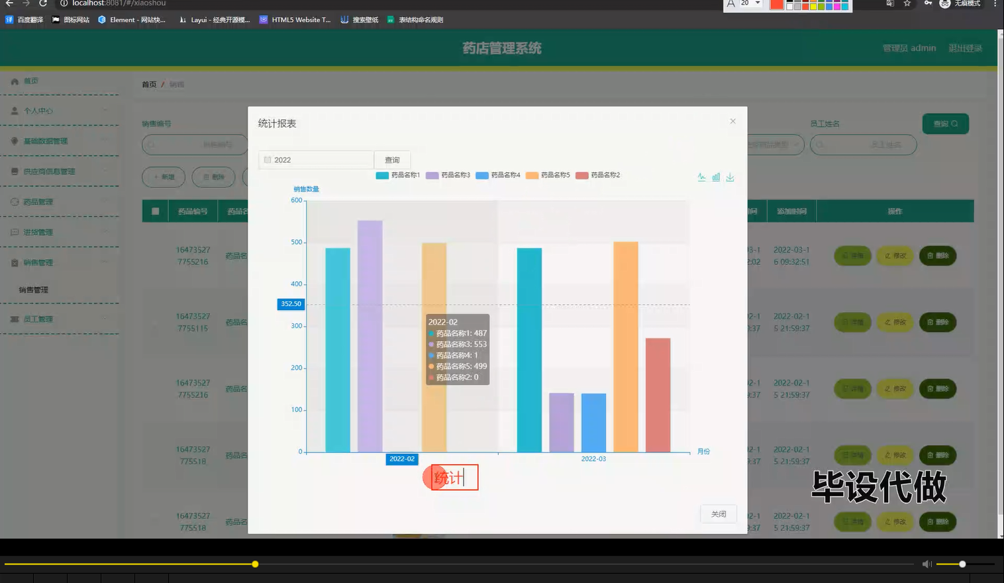Go back in browser history
Image resolution: width=1004 pixels, height=583 pixels.
coord(9,3)
